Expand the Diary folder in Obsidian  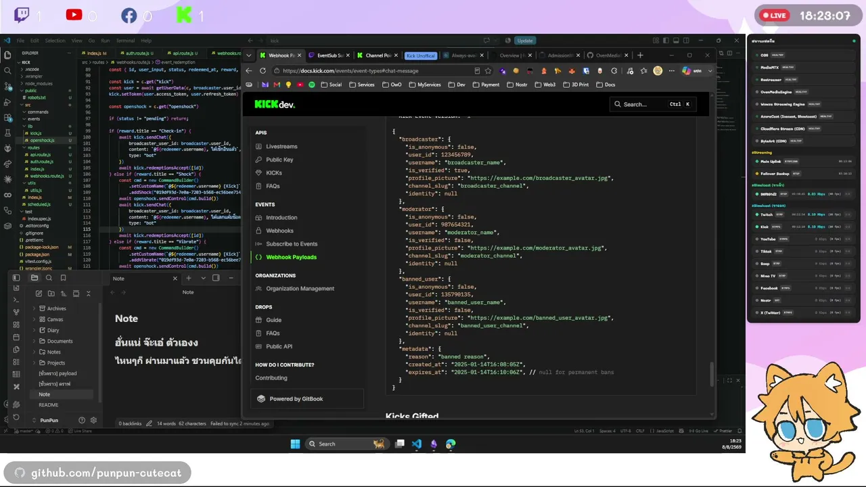click(x=52, y=330)
